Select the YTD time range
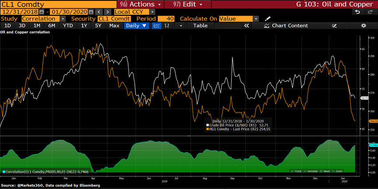 pos(68,26)
